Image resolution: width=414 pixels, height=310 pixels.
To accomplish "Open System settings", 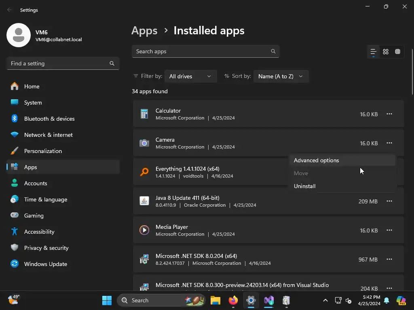I will click(63, 103).
